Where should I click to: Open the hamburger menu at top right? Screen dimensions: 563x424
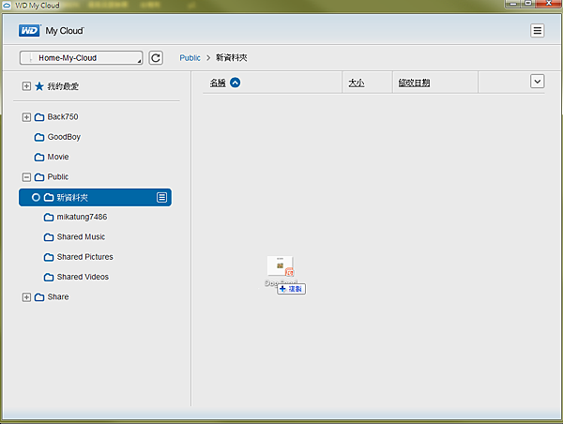pos(537,31)
